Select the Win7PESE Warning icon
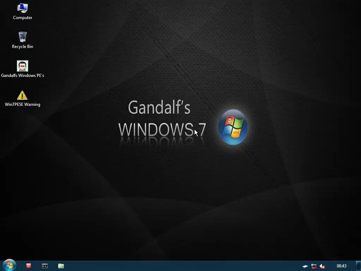Image resolution: width=361 pixels, height=271 pixels. pos(23,98)
